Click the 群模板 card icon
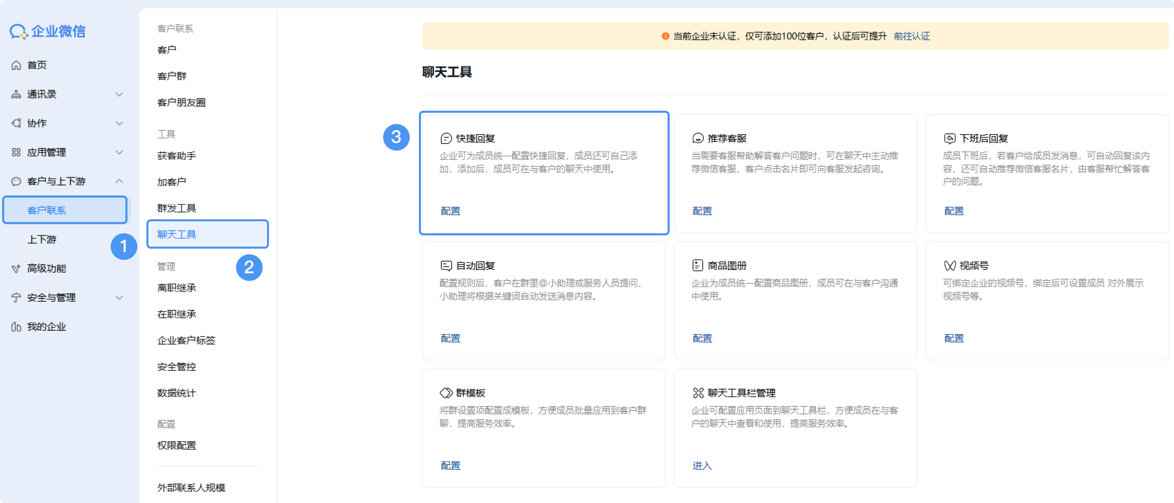 click(446, 393)
